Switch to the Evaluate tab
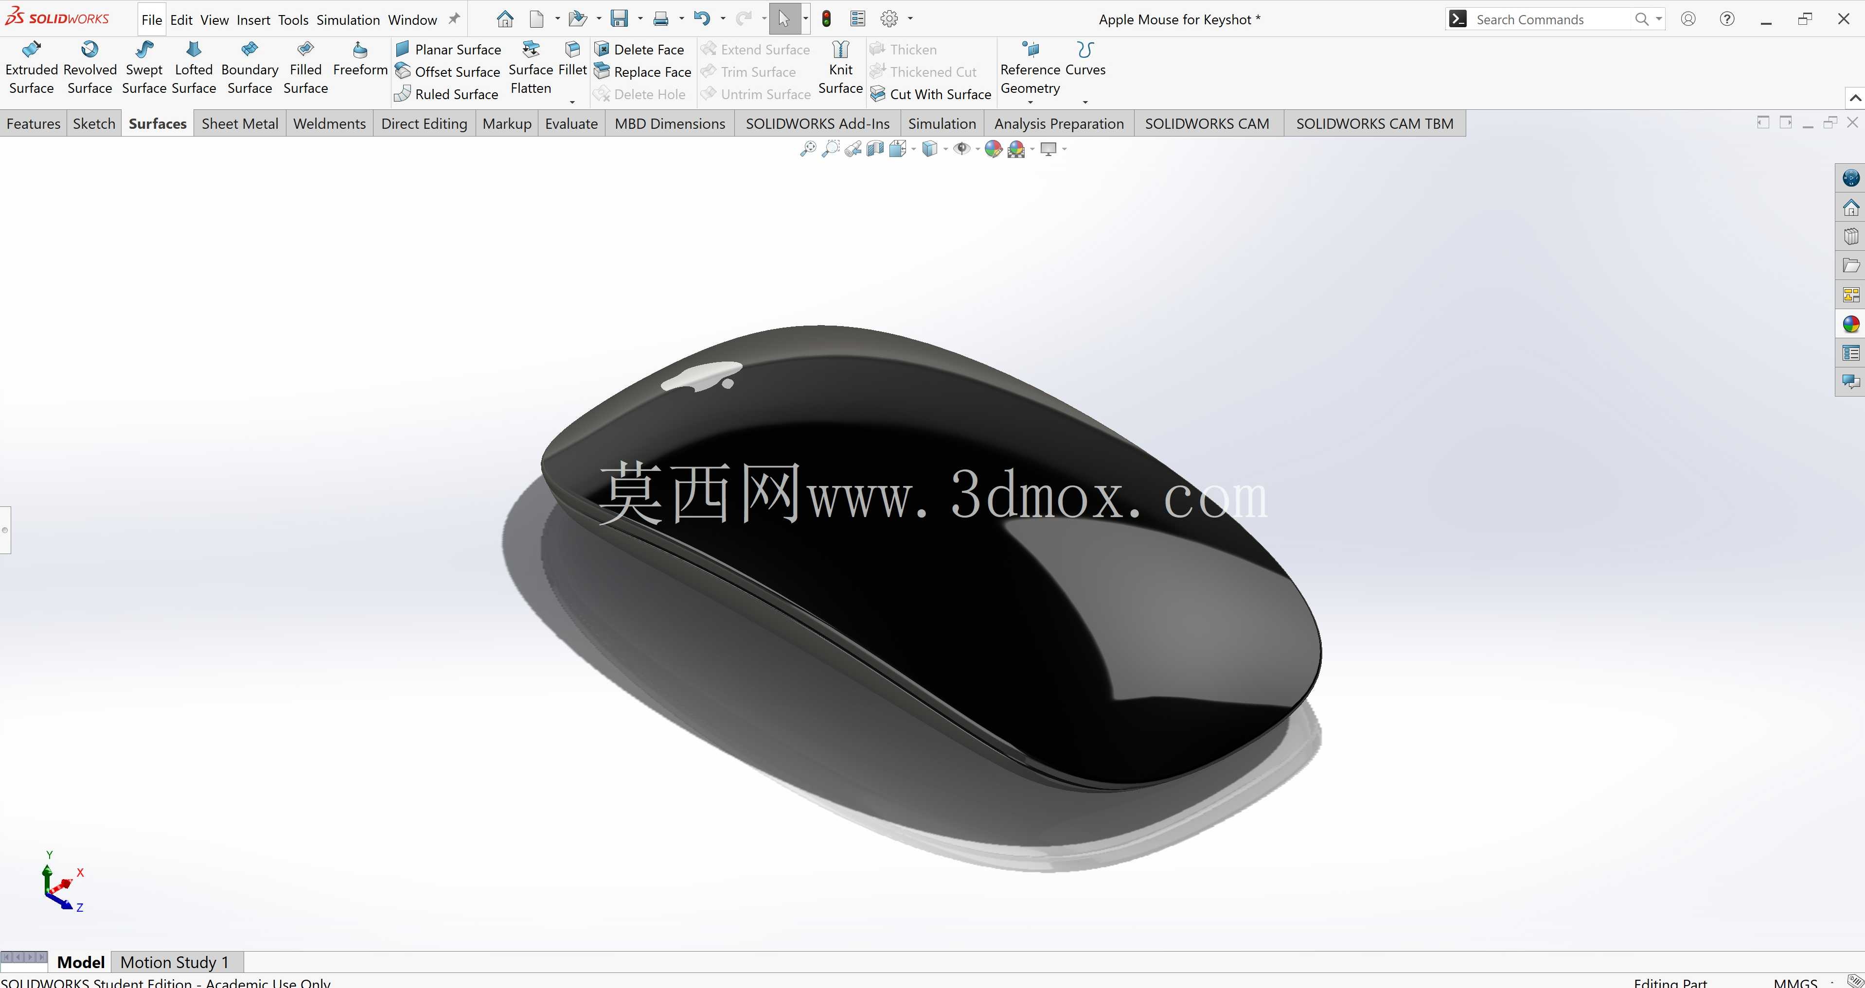The width and height of the screenshot is (1865, 988). pyautogui.click(x=571, y=123)
